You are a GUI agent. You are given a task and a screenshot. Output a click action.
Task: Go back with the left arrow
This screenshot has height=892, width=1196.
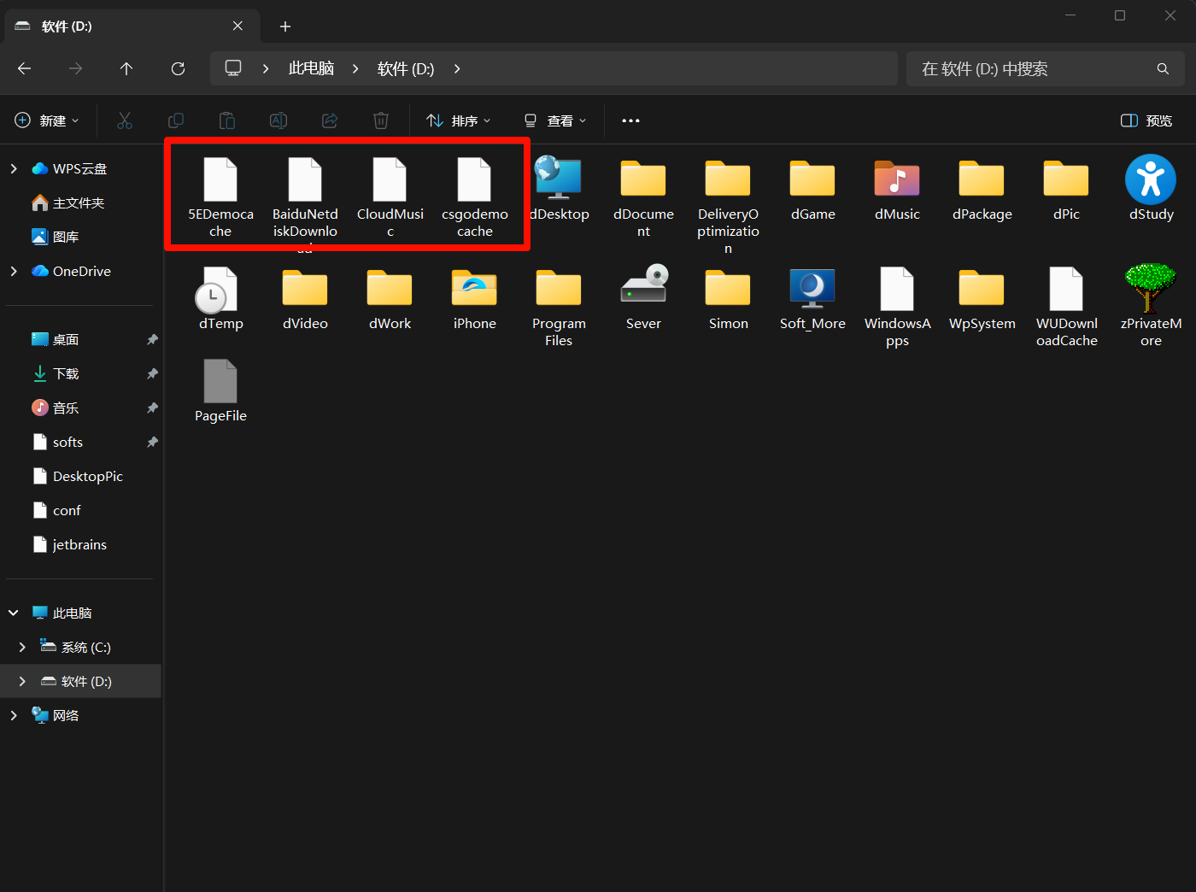click(x=25, y=68)
